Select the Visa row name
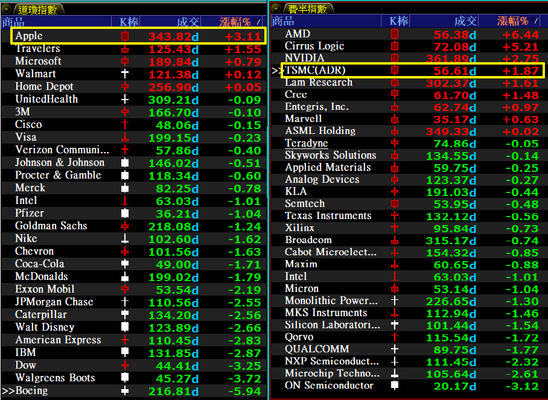This screenshot has width=548, height=400. (26, 137)
